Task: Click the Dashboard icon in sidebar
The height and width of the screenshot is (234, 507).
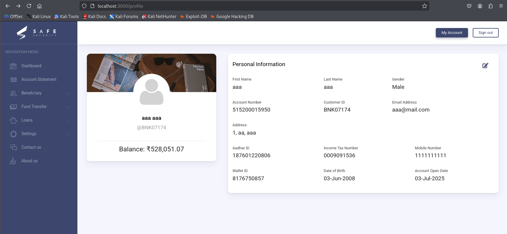Action: [x=13, y=66]
